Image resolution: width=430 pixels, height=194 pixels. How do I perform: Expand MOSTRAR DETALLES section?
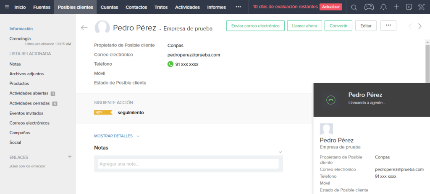[117, 136]
